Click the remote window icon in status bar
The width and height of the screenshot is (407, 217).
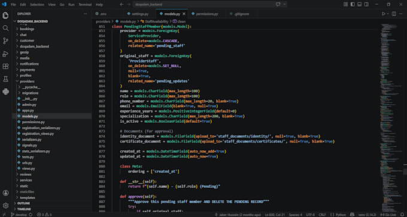4,215
